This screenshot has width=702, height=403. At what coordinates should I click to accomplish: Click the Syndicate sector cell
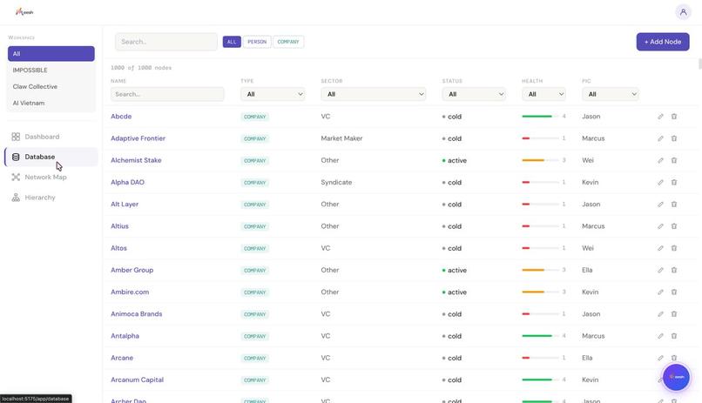[x=336, y=182]
